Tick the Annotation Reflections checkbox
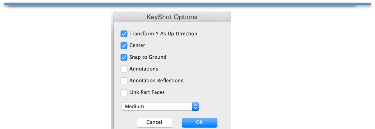 (x=124, y=81)
